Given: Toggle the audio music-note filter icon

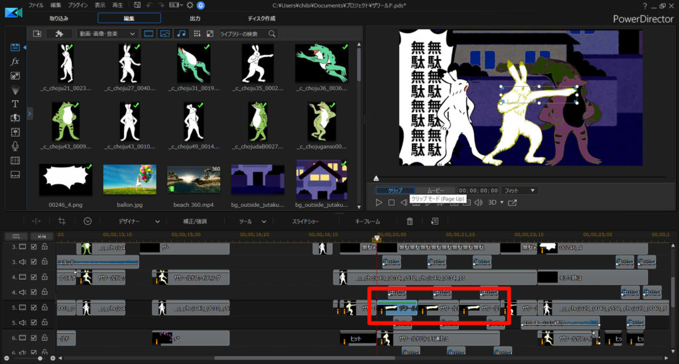Looking at the screenshot, I should [x=182, y=33].
